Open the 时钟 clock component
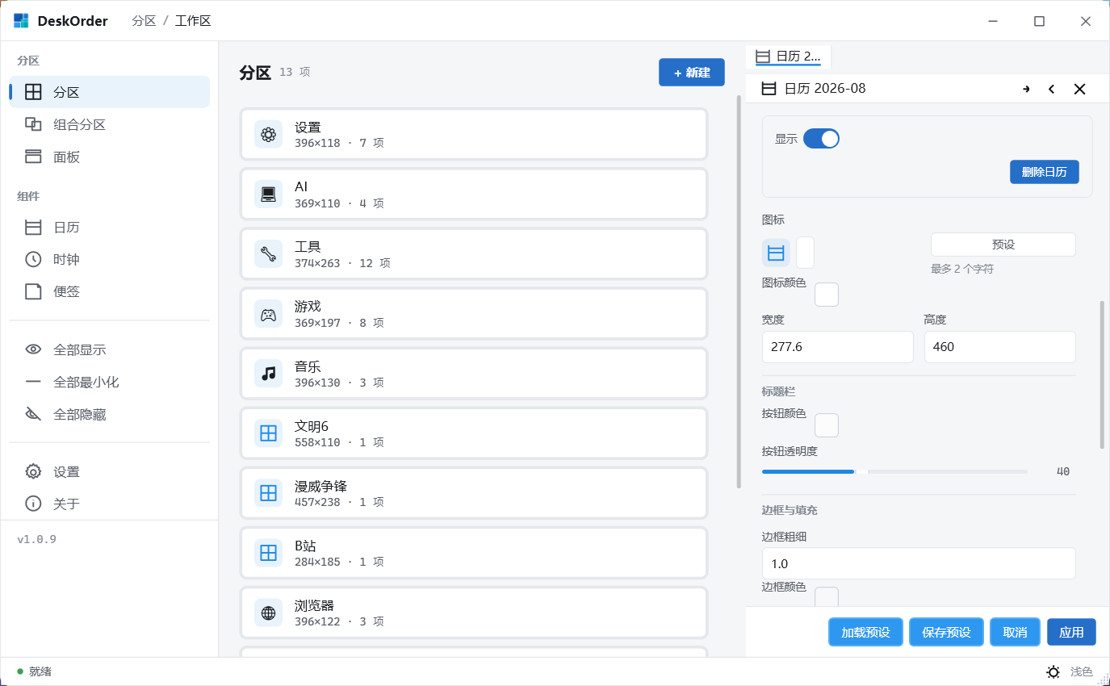Viewport: 1110px width, 686px height. pos(110,259)
